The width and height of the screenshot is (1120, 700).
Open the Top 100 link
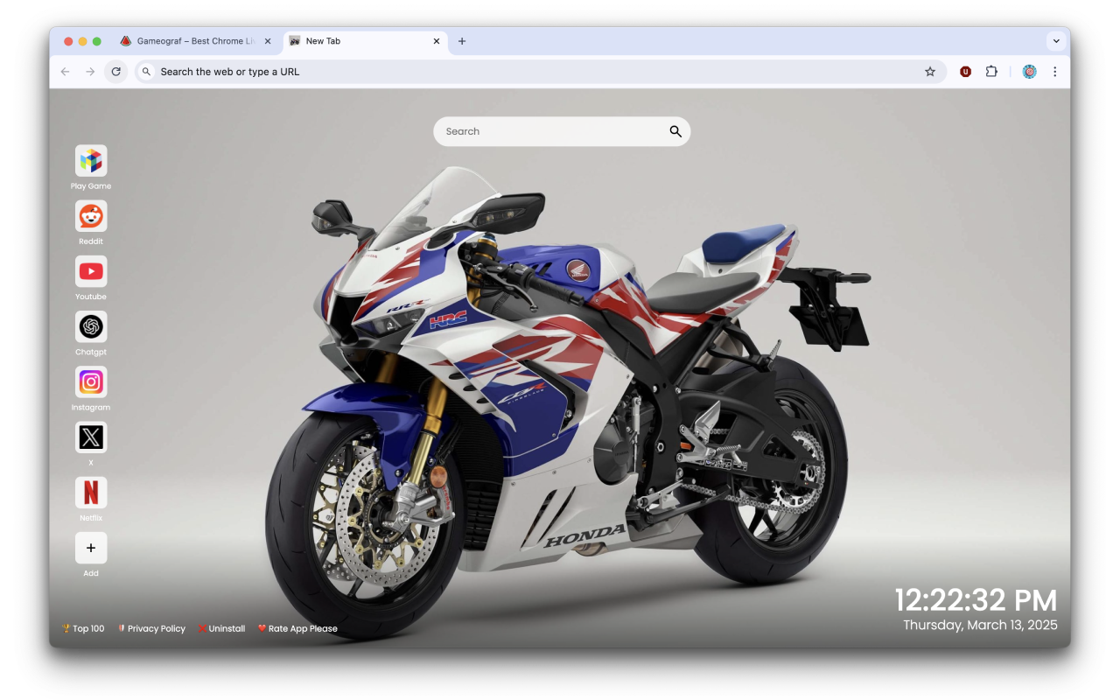83,628
